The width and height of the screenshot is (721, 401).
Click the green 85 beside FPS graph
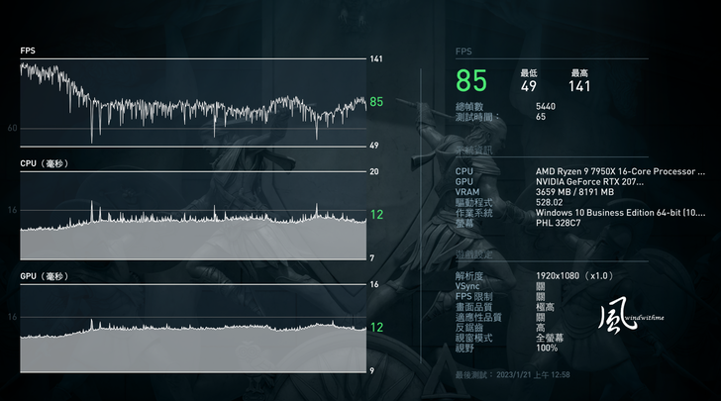(x=376, y=102)
